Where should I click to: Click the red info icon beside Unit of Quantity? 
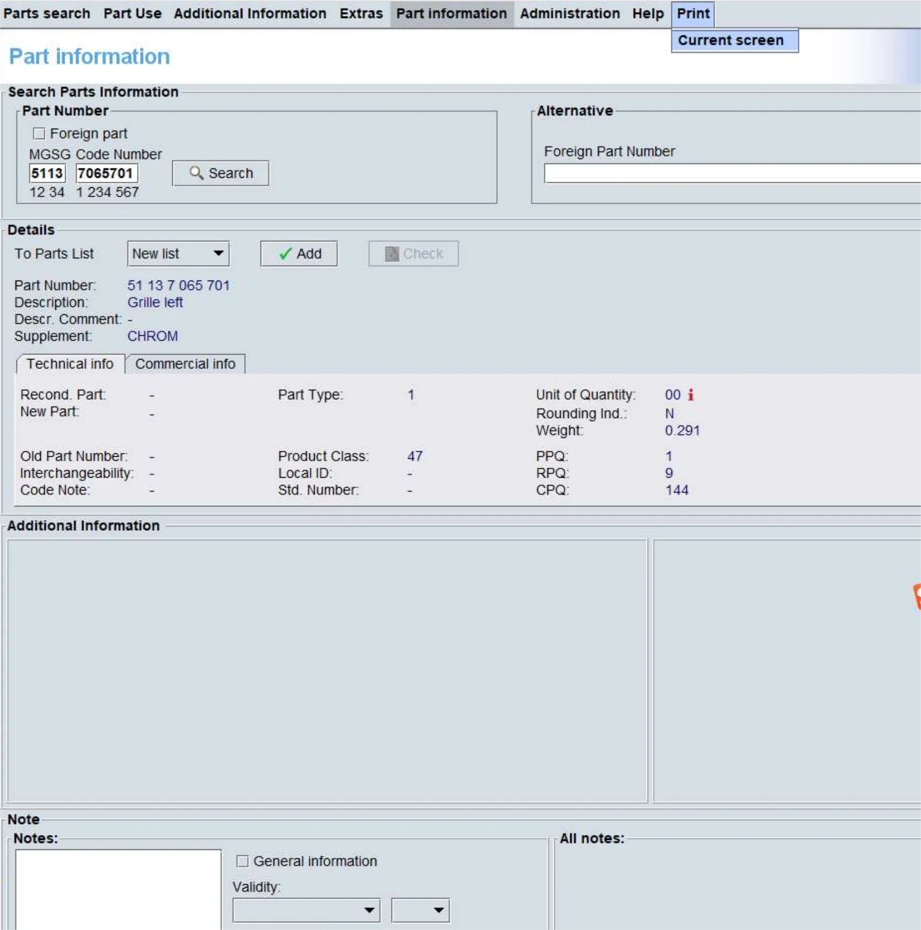[690, 394]
